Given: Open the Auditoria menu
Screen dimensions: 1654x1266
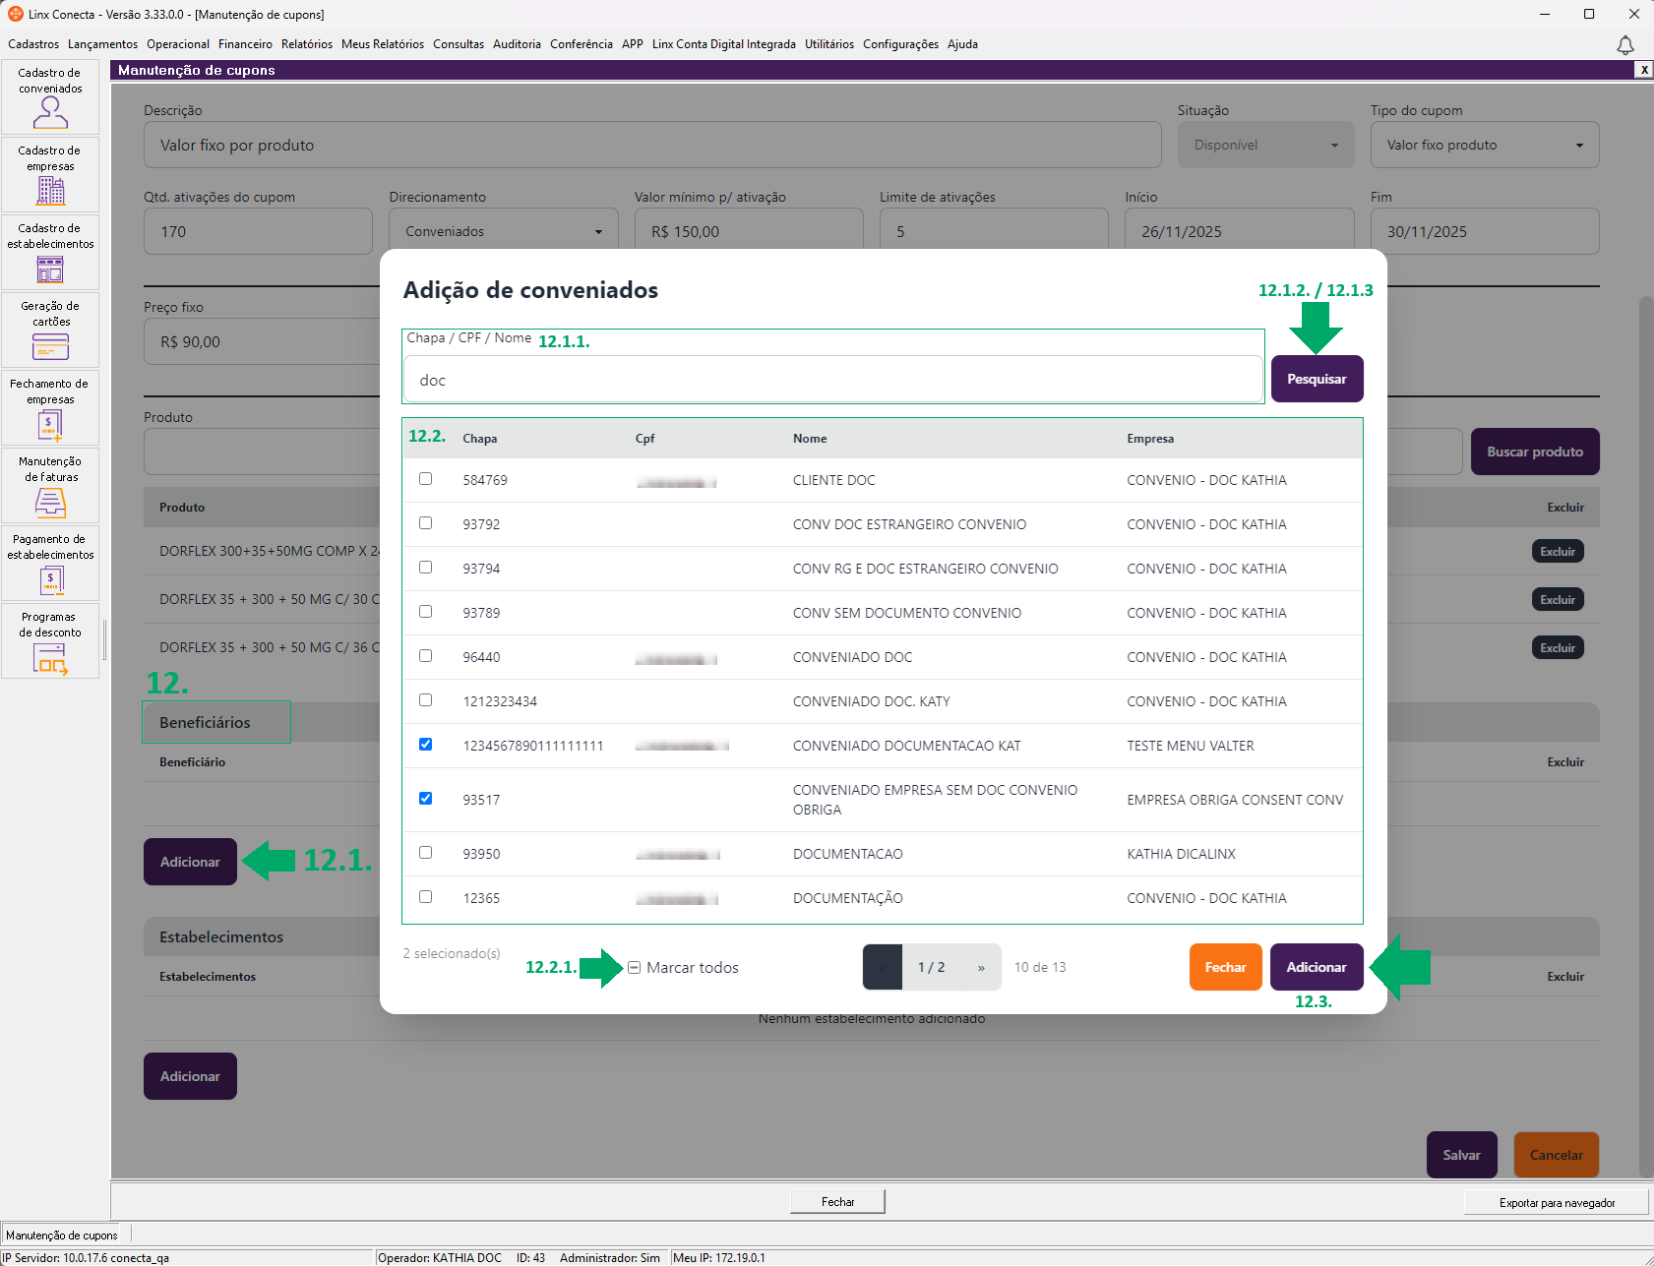Looking at the screenshot, I should coord(517,44).
